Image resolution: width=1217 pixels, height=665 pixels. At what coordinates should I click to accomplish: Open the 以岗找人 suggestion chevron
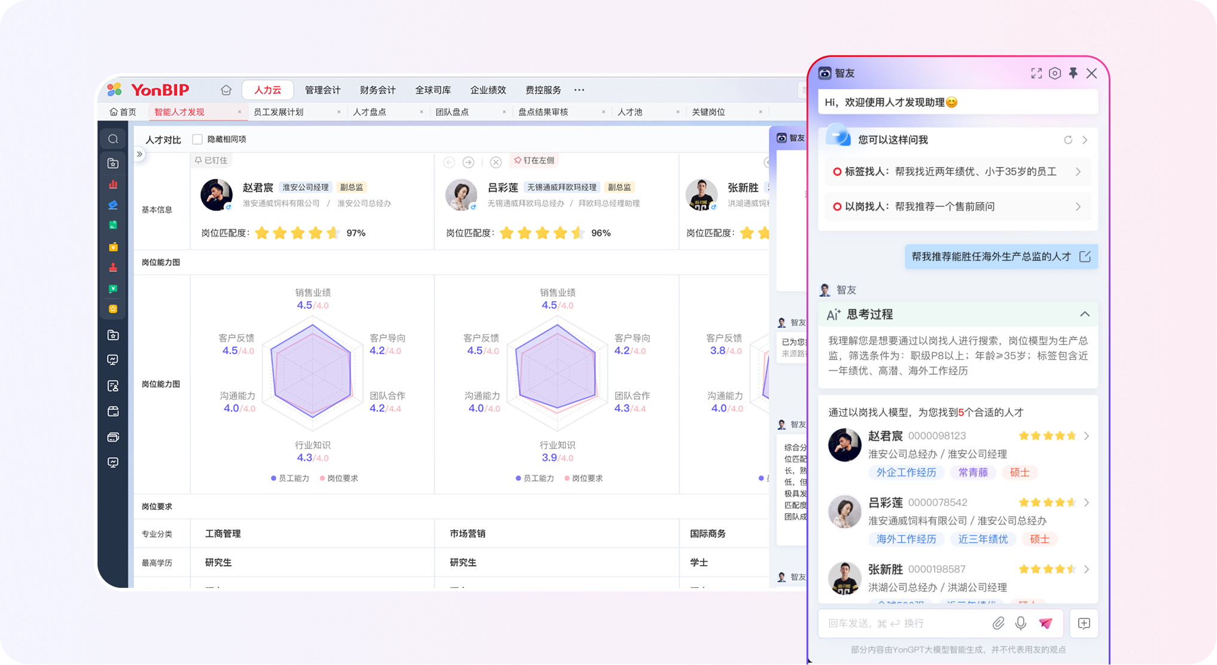(x=1078, y=207)
